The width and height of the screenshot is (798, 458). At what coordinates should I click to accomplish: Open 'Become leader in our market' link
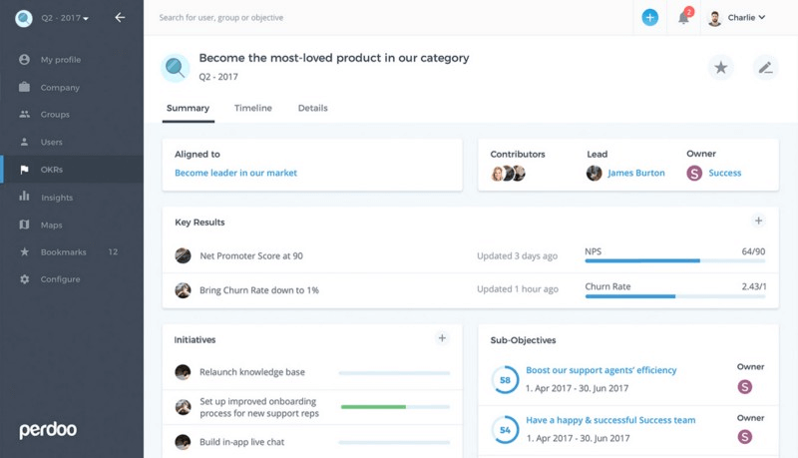(235, 173)
